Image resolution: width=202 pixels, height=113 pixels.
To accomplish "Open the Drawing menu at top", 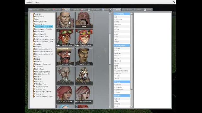I will point(29,2).
